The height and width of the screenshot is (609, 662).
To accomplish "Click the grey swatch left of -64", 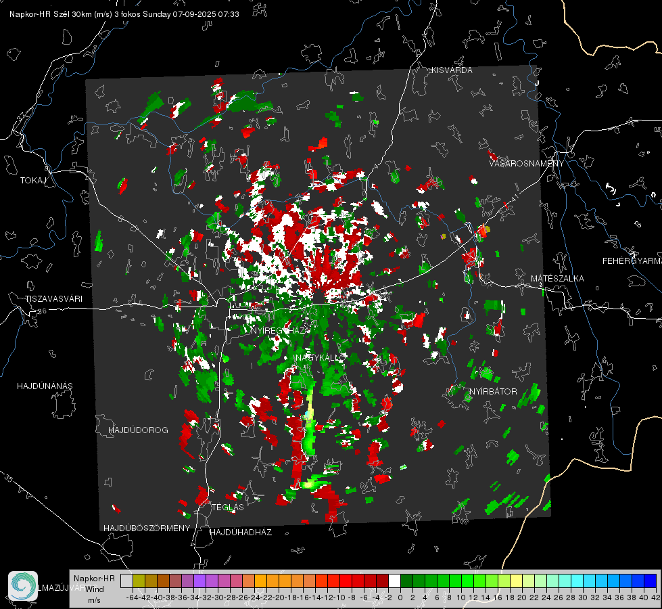I will coord(126,581).
